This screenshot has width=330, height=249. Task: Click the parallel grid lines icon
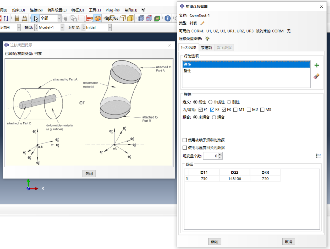coord(16,19)
